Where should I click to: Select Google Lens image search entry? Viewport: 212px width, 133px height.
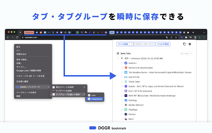tap(33, 70)
